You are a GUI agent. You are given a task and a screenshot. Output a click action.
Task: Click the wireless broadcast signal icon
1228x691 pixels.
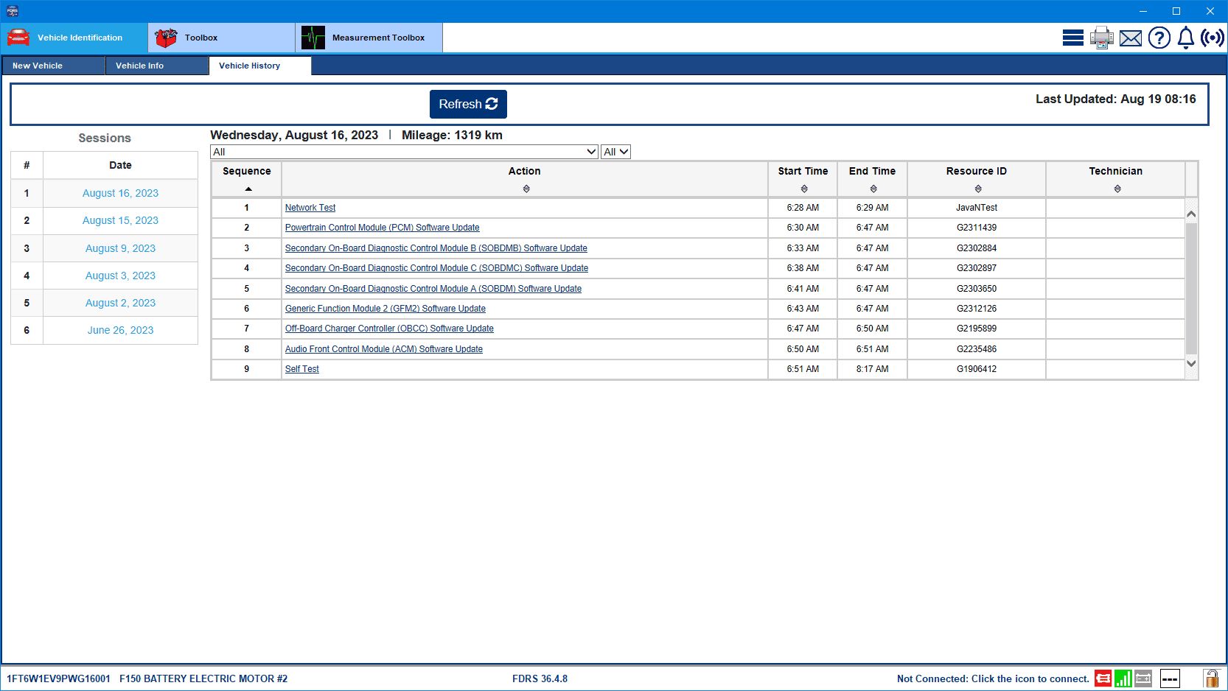point(1212,38)
